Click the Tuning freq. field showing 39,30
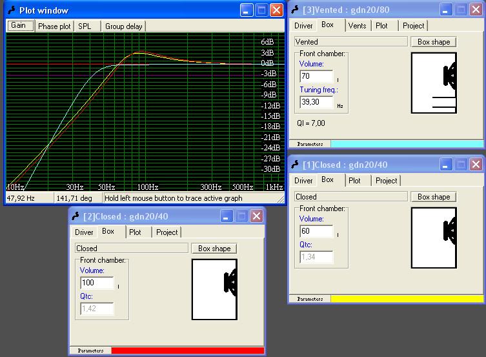Image resolution: width=486 pixels, height=357 pixels. pyautogui.click(x=316, y=102)
